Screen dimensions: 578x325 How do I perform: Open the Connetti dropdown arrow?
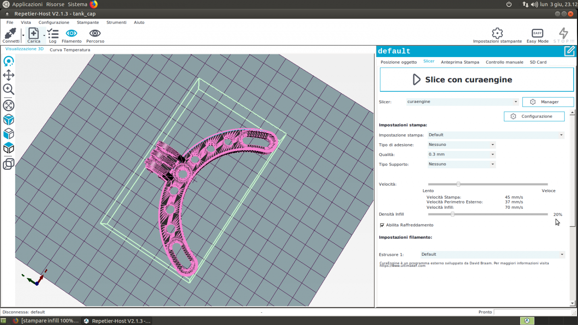(23, 35)
